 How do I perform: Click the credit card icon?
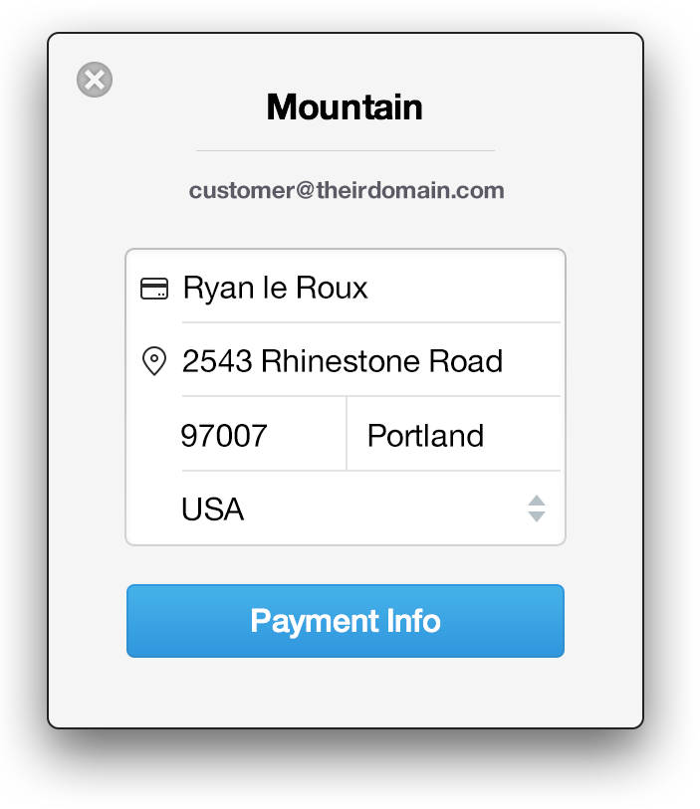(x=154, y=289)
